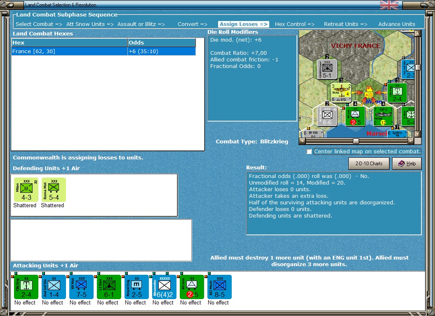Select the CBs Eng 2-4 attacking unit
This screenshot has height=316, width=435.
26,287
